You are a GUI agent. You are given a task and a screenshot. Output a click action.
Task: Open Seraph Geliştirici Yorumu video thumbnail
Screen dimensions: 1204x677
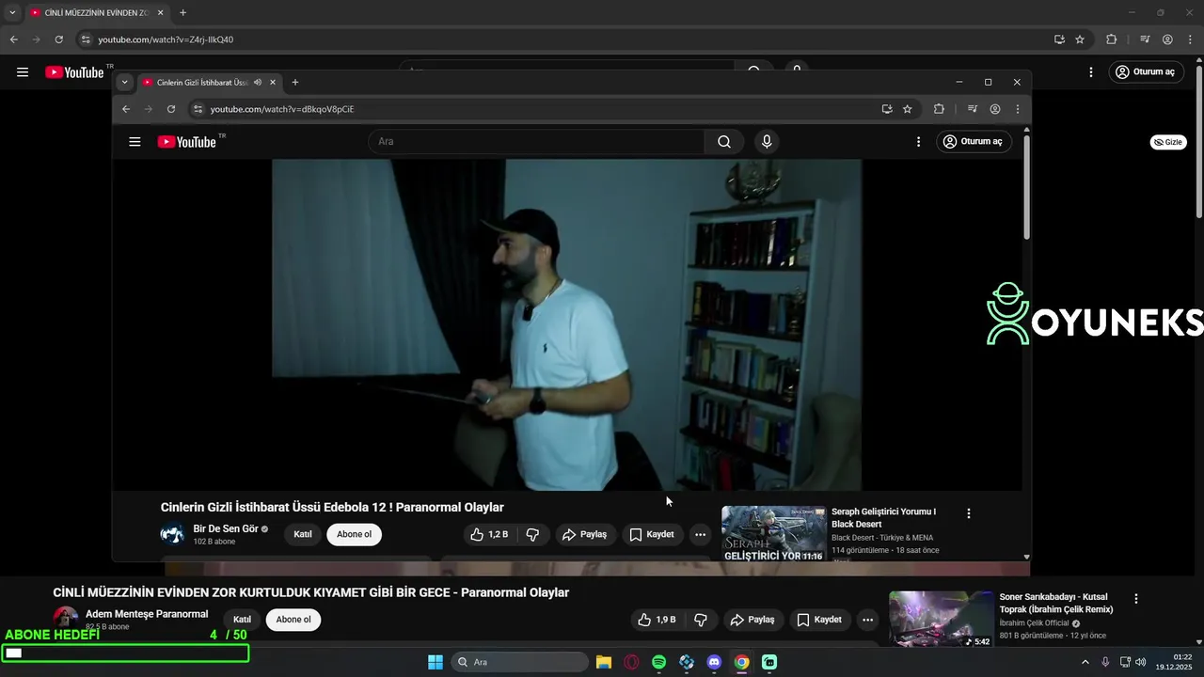774,534
